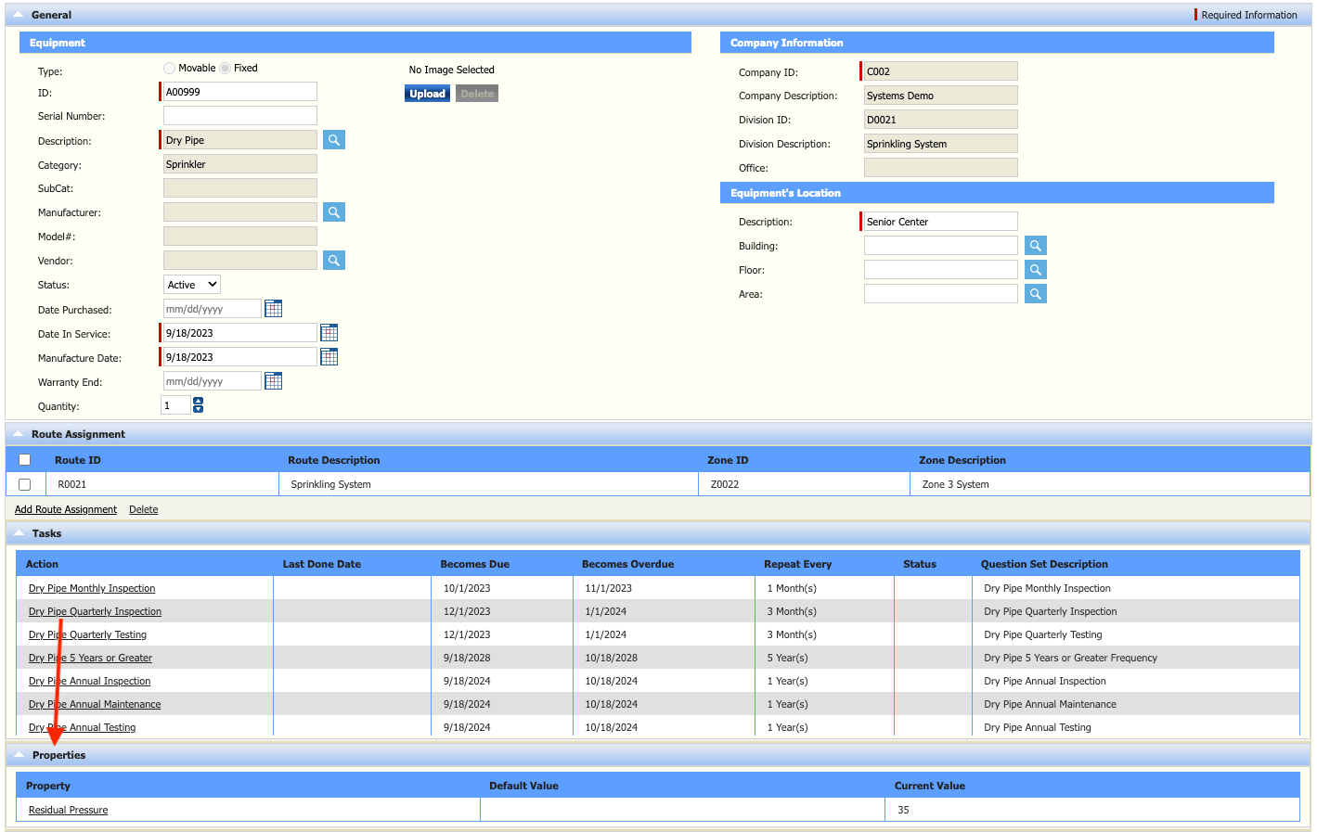This screenshot has height=832, width=1317.
Task: Increase the Quantity using the stepper arrows
Action: tap(198, 401)
